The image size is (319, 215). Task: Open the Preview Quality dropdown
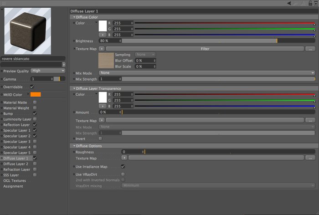48,71
